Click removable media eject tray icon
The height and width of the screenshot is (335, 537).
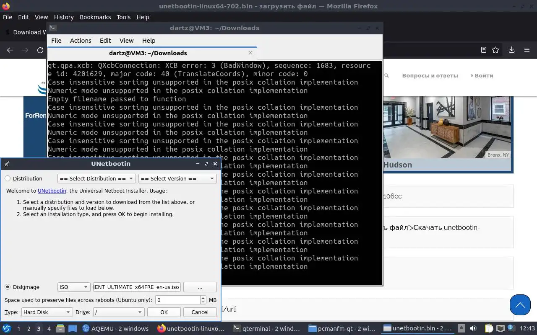pos(461,328)
